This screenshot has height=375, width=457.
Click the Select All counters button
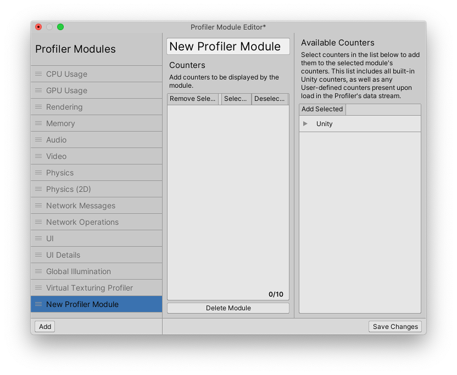tap(236, 99)
